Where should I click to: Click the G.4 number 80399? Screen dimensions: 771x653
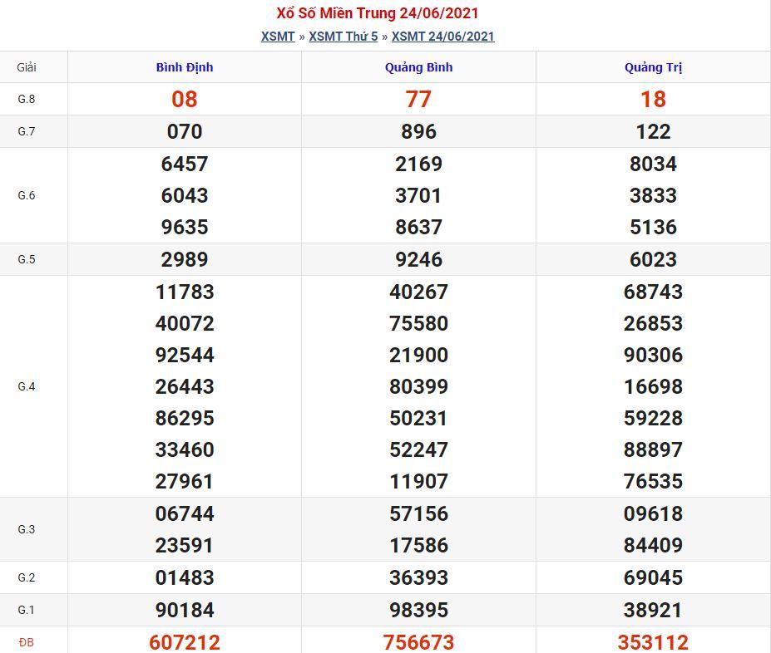tap(418, 386)
